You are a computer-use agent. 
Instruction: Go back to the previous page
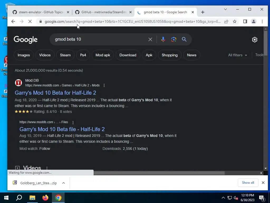(13, 21)
